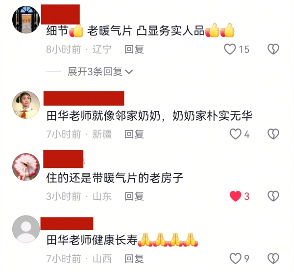Open comment text 田华老师就像邻家奶奶
The height and width of the screenshot is (272, 294).
click(103, 116)
